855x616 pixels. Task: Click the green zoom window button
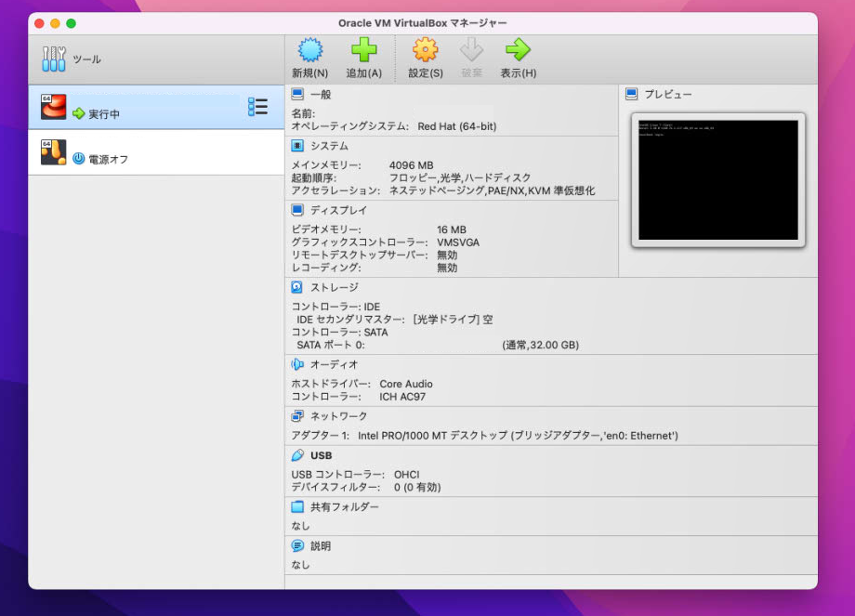tap(71, 23)
